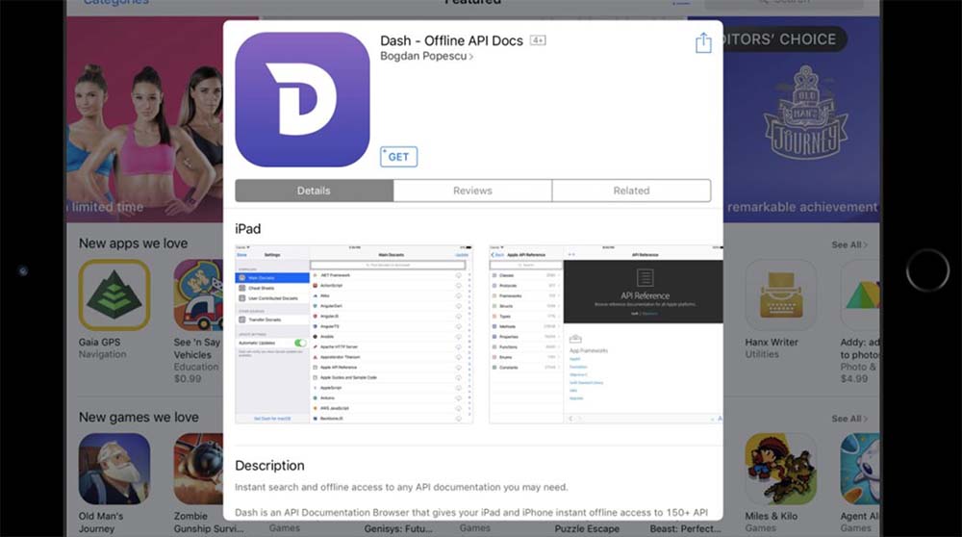This screenshot has height=537, width=962.
Task: Switch to the Related tab
Action: [x=631, y=191]
